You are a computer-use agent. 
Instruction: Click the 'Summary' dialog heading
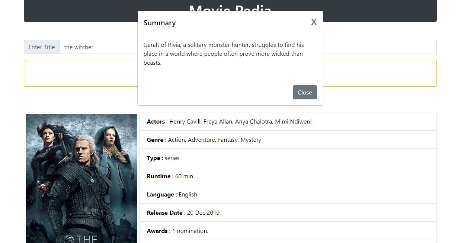(x=160, y=23)
